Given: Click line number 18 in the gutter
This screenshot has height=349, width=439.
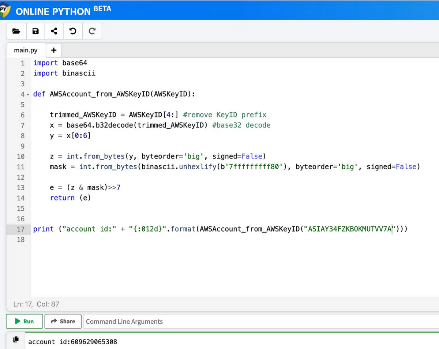Looking at the screenshot, I should point(20,240).
